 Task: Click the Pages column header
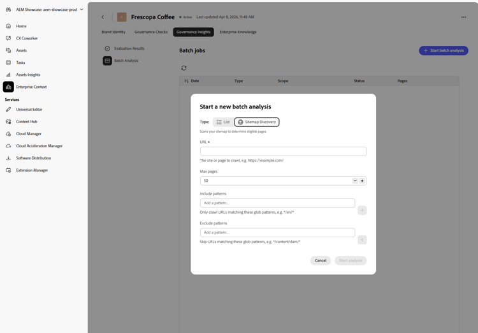pyautogui.click(x=402, y=81)
